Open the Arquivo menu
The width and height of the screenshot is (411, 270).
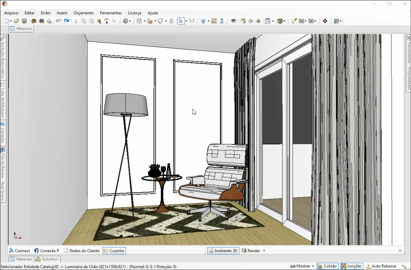(x=11, y=13)
